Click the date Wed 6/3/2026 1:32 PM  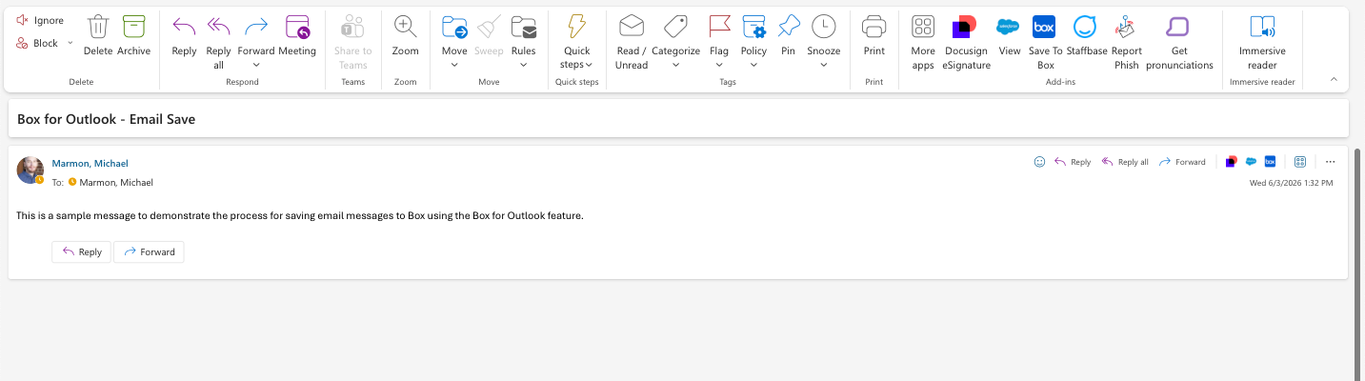point(1291,182)
